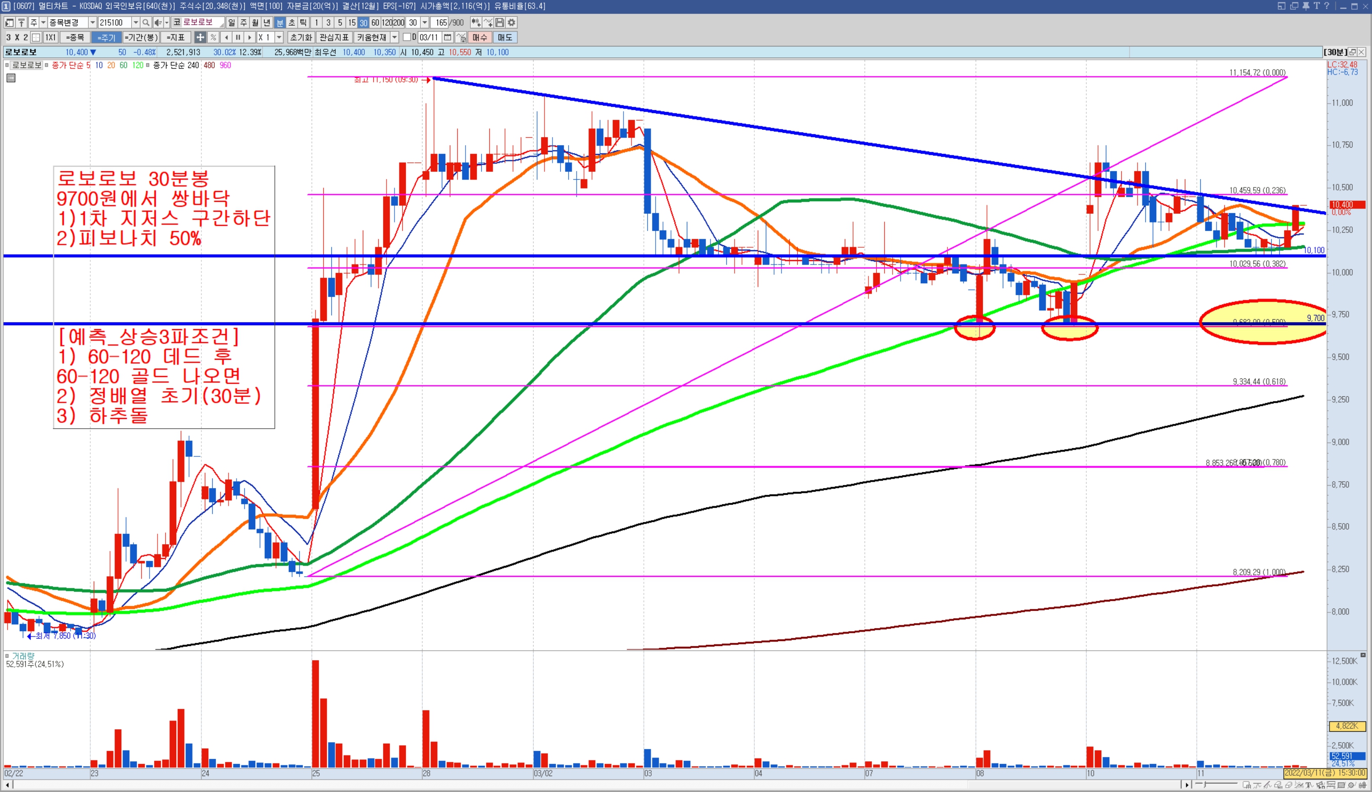This screenshot has width=1372, height=792.
Task: Toggle the 분 minute chart period
Action: pos(280,22)
